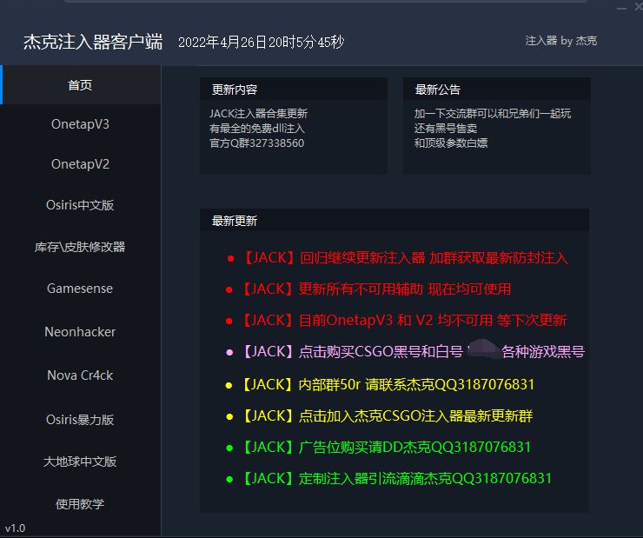Open the OnetapV3 sidebar entry
This screenshot has height=538, width=643.
click(80, 124)
